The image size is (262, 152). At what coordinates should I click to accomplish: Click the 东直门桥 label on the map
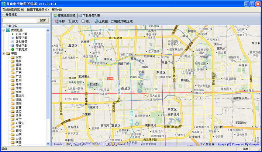pos(168,62)
